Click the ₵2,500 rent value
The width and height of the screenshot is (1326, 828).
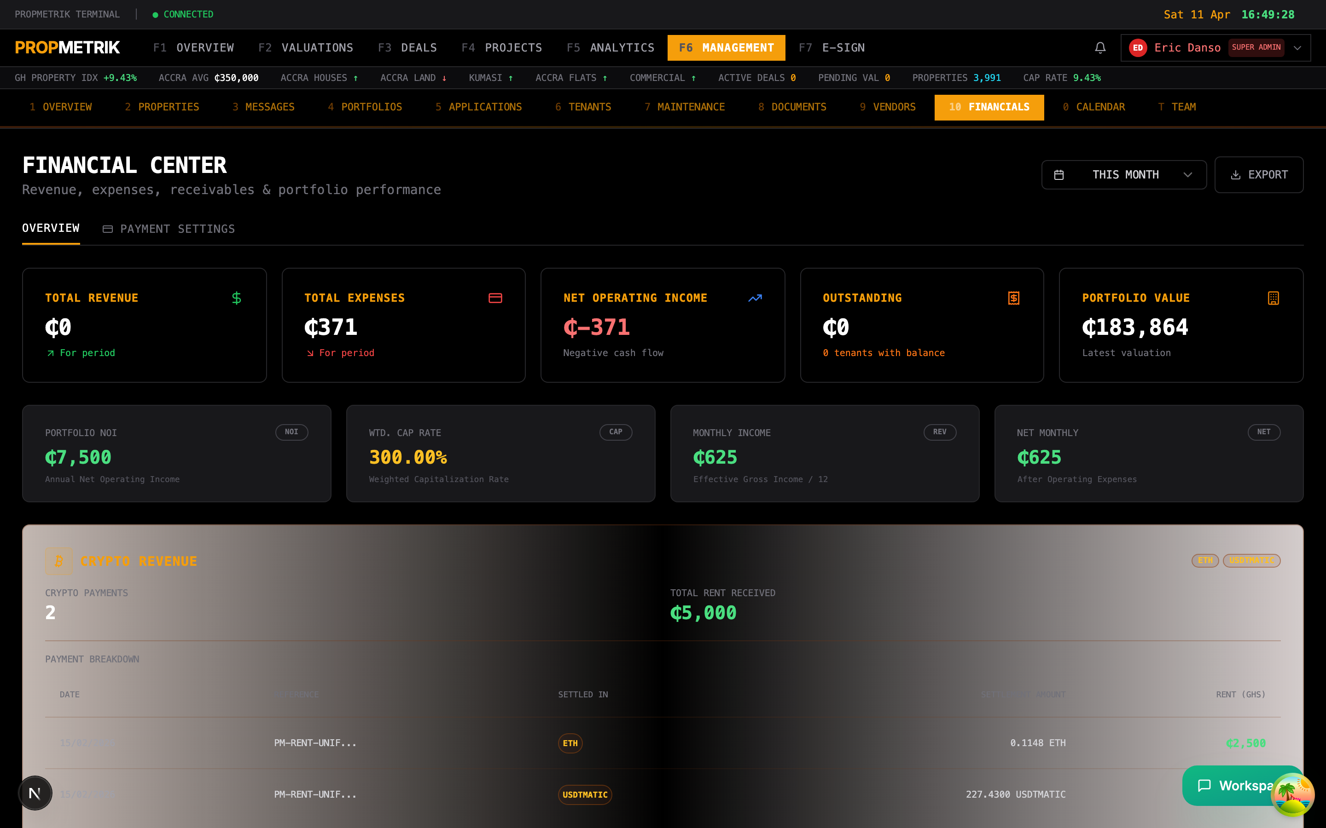(x=1245, y=743)
